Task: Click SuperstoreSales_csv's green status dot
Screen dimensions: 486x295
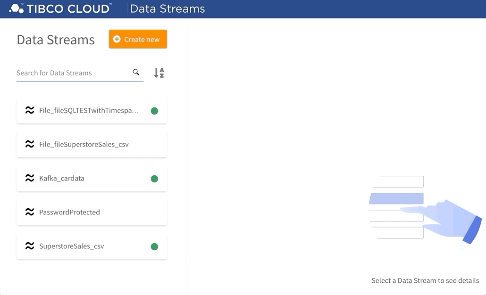Action: 154,247
